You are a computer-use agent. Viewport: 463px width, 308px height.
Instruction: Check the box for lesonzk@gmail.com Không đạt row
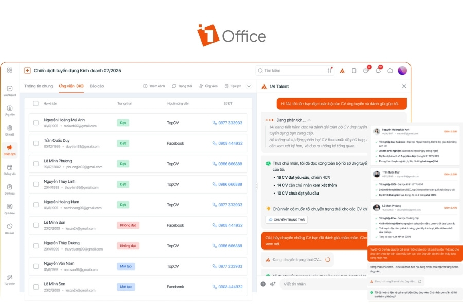coord(36,225)
